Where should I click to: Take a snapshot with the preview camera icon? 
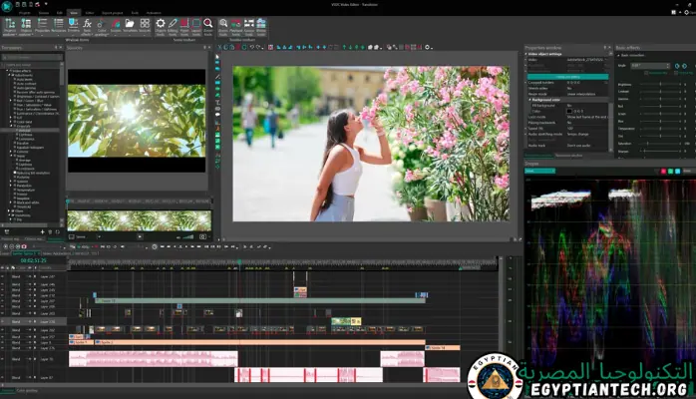(x=202, y=237)
